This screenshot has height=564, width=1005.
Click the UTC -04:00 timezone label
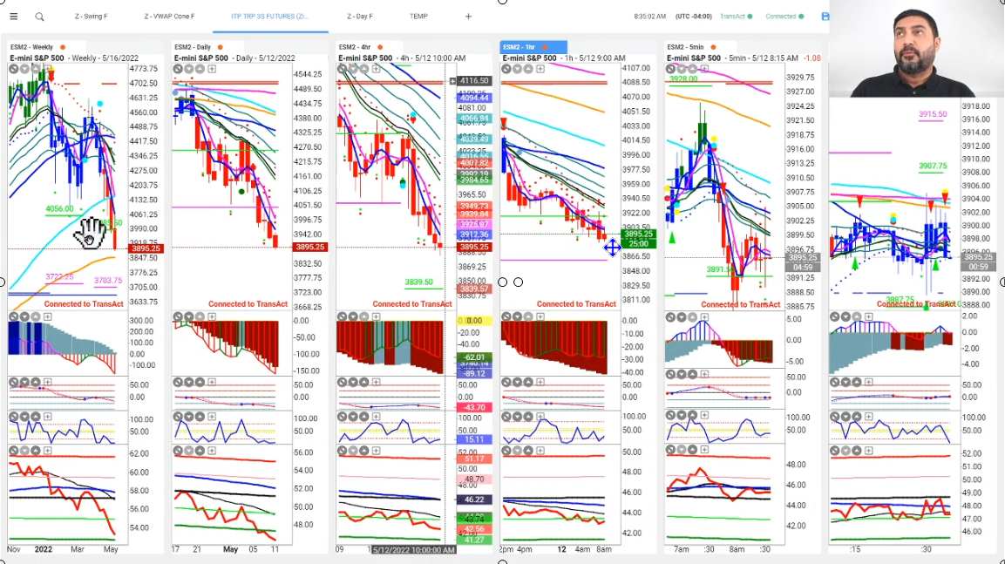(x=694, y=17)
